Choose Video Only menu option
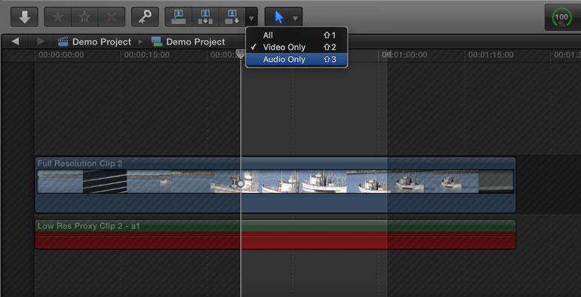 297,47
